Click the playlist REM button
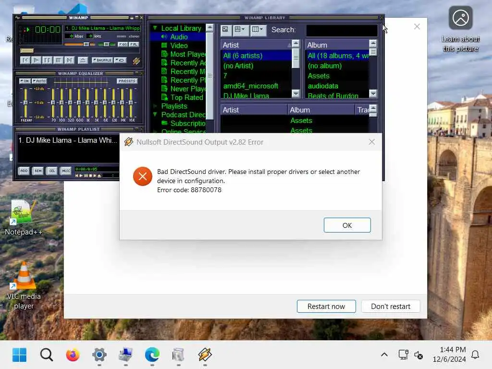This screenshot has width=492, height=369. coord(38,171)
